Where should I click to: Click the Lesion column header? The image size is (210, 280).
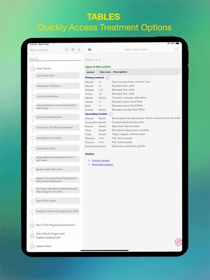pyautogui.click(x=90, y=72)
